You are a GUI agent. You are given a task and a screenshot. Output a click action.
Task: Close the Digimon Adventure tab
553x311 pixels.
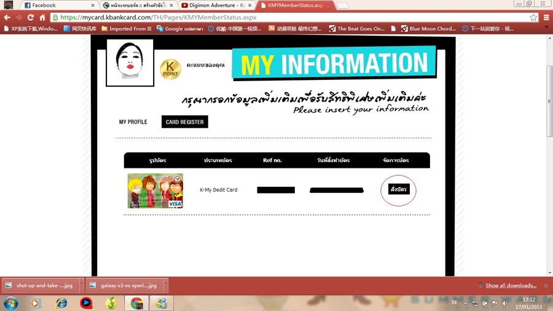[x=249, y=6]
